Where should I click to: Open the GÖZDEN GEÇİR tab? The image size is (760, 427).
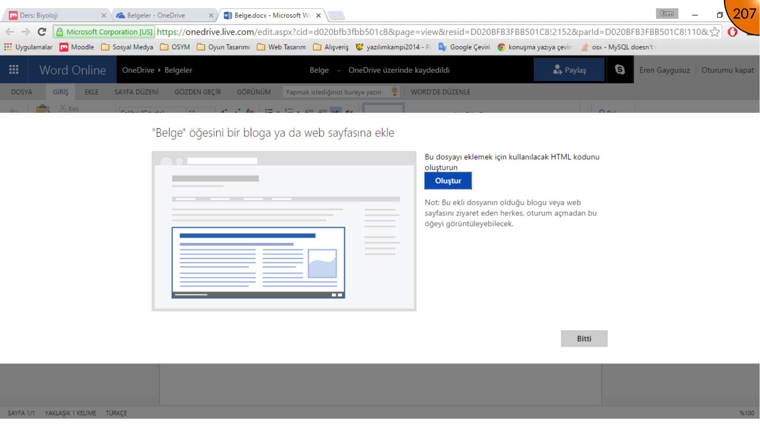(198, 92)
